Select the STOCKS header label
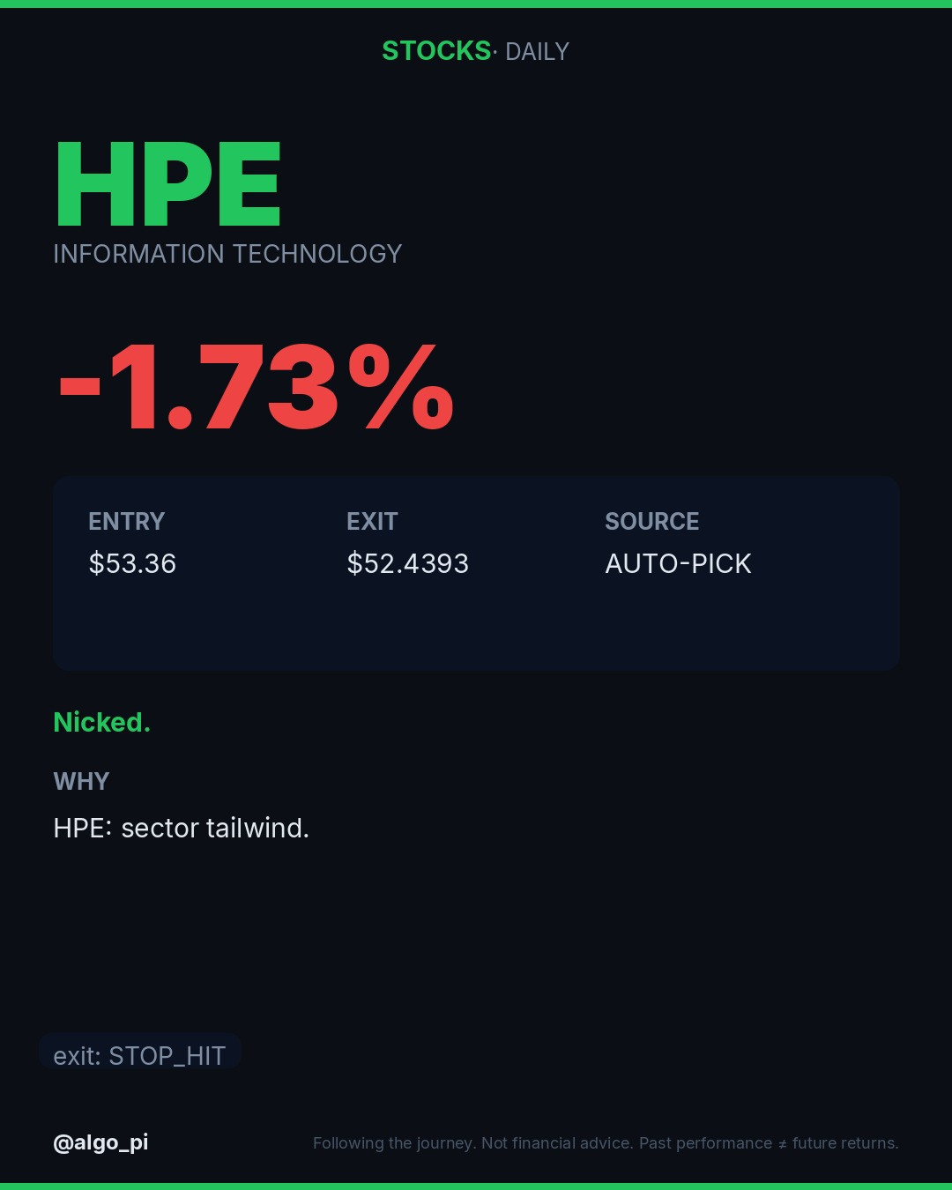This screenshot has width=952, height=1190. (436, 51)
